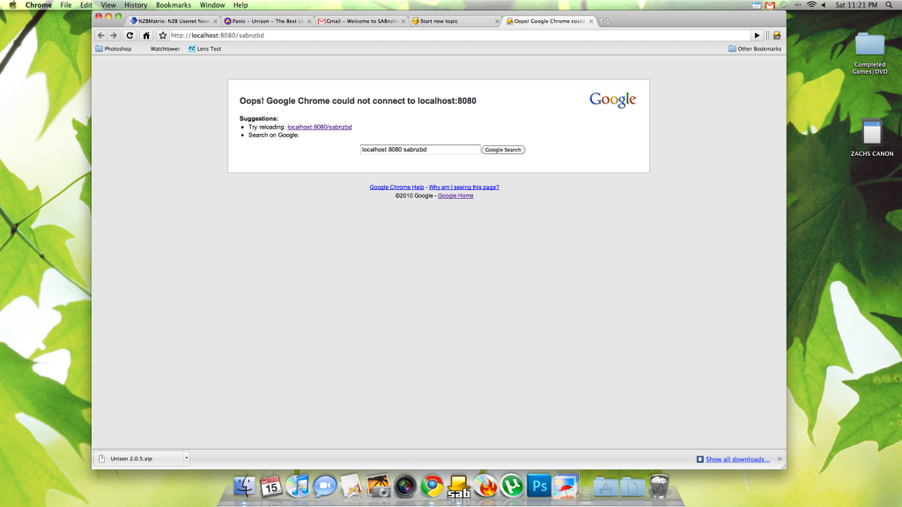
Task: Click Why am I seeing this page link
Action: click(x=463, y=187)
